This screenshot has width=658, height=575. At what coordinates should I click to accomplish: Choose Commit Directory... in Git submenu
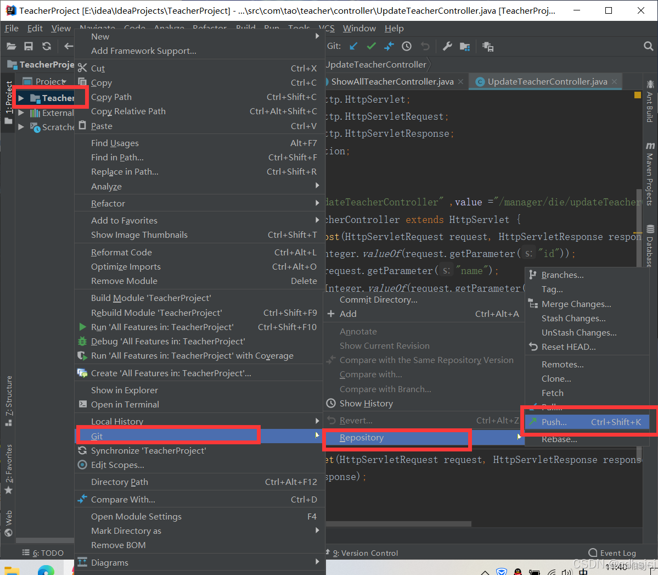[424, 299]
